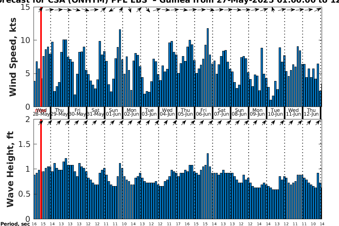
Task: Select the Wed 11-Jun date label
Action: pyautogui.click(x=293, y=112)
